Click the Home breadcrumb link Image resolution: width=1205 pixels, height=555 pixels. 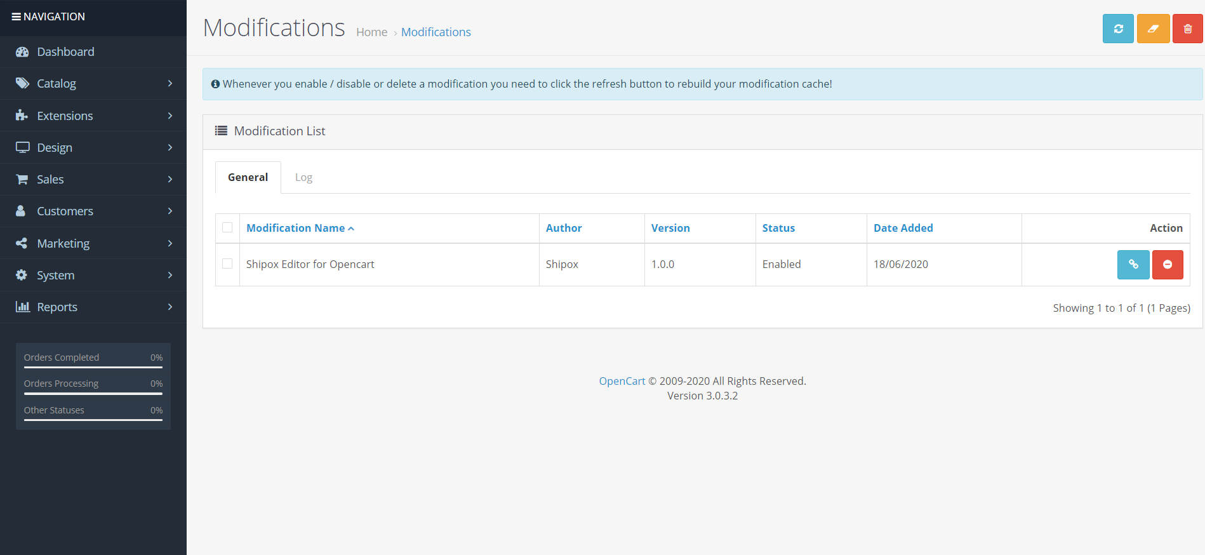[372, 32]
